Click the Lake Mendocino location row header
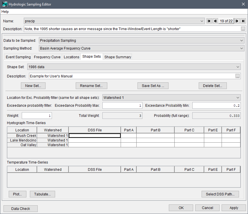 click(22, 140)
